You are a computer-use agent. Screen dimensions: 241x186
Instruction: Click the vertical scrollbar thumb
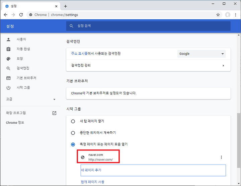(x=239, y=140)
